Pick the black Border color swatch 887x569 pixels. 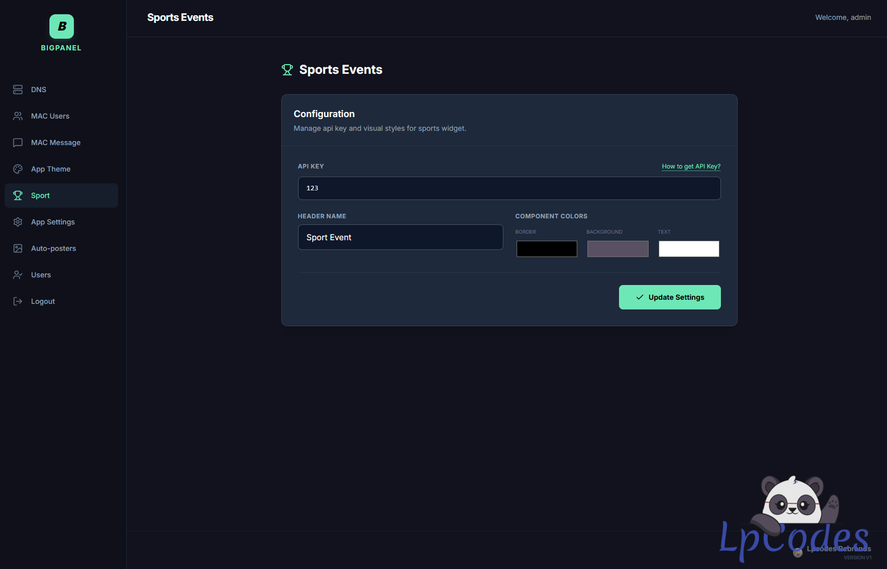(547, 249)
